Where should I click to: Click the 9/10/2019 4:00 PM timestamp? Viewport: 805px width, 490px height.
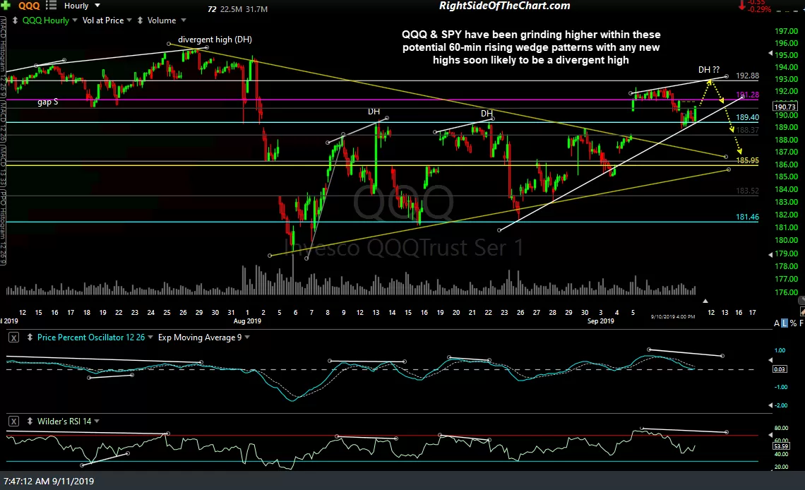click(x=672, y=316)
